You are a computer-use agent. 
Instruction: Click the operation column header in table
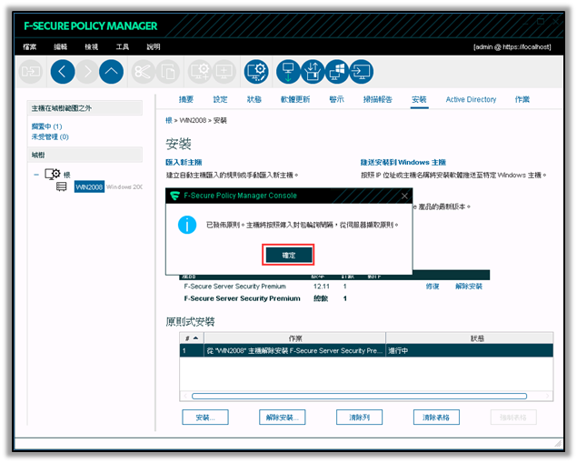(295, 338)
